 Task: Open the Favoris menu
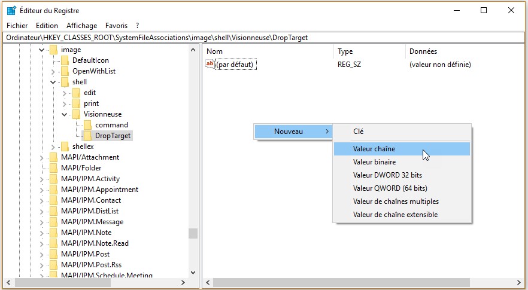116,26
